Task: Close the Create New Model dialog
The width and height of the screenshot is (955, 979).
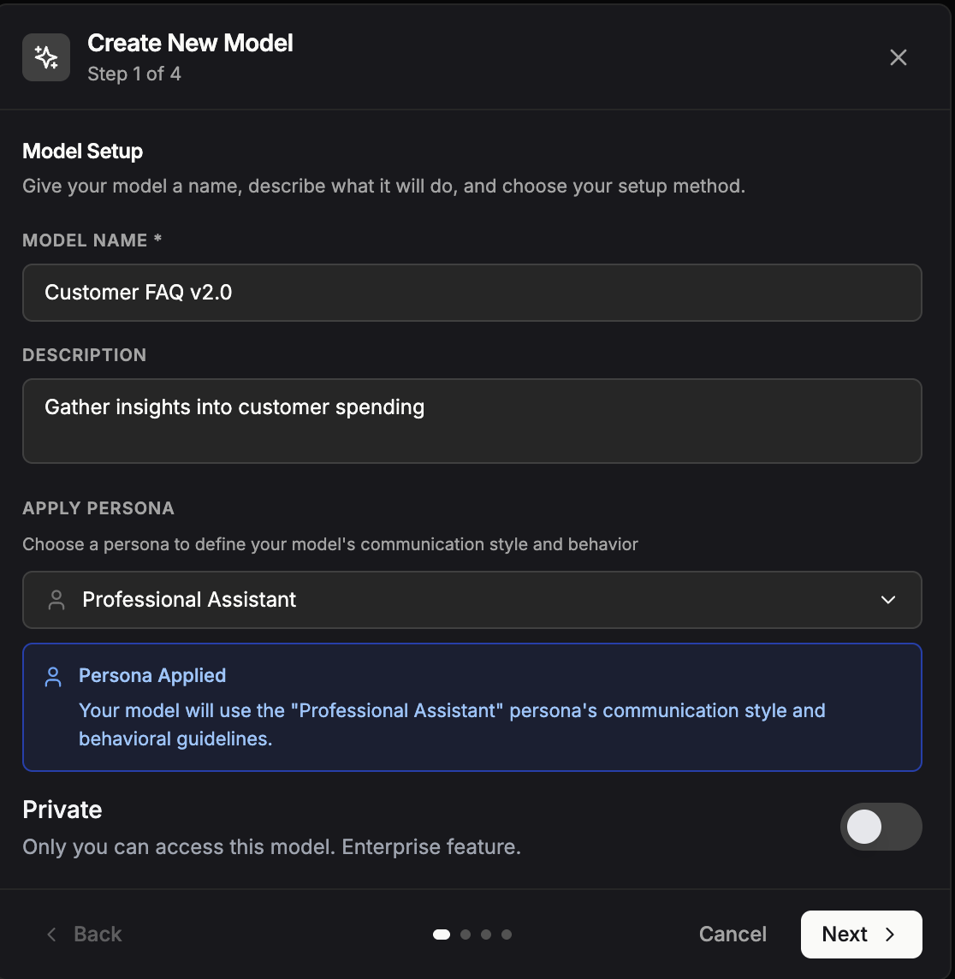Action: [899, 57]
